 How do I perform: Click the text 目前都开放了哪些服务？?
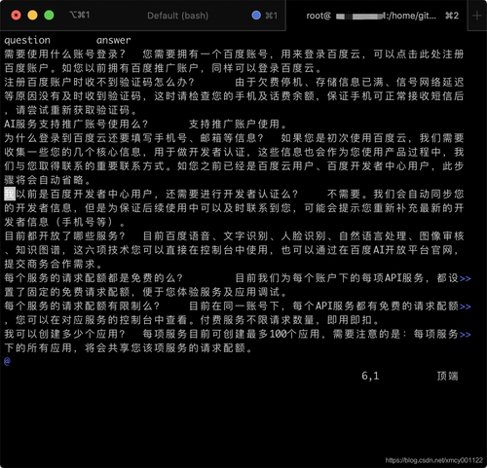pyautogui.click(x=64, y=236)
